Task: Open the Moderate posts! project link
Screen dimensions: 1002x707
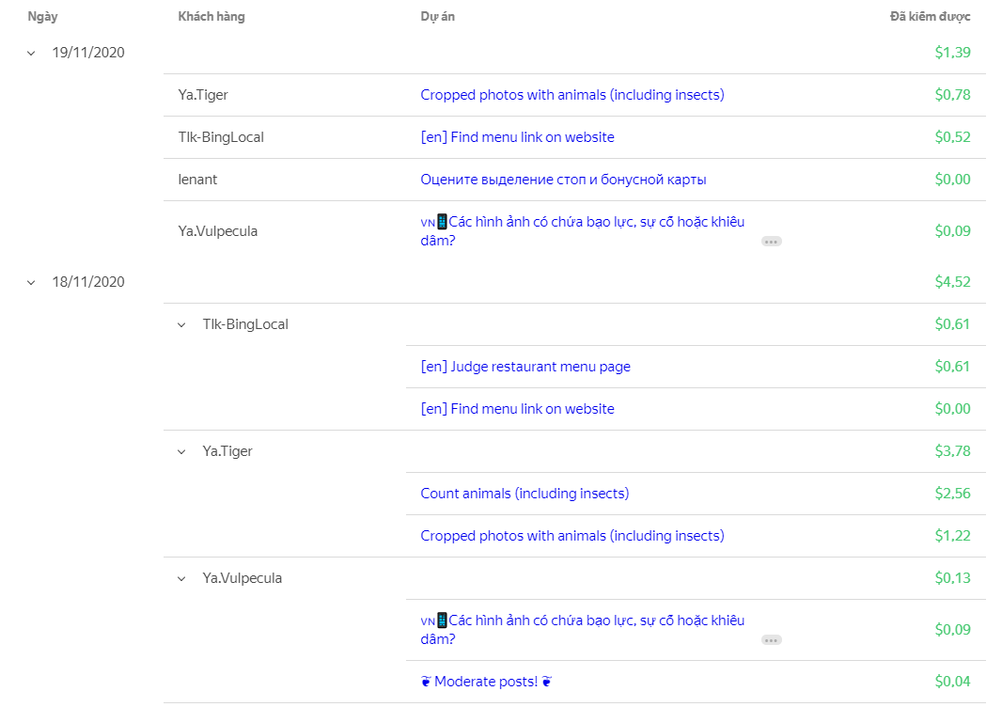Action: [486, 682]
